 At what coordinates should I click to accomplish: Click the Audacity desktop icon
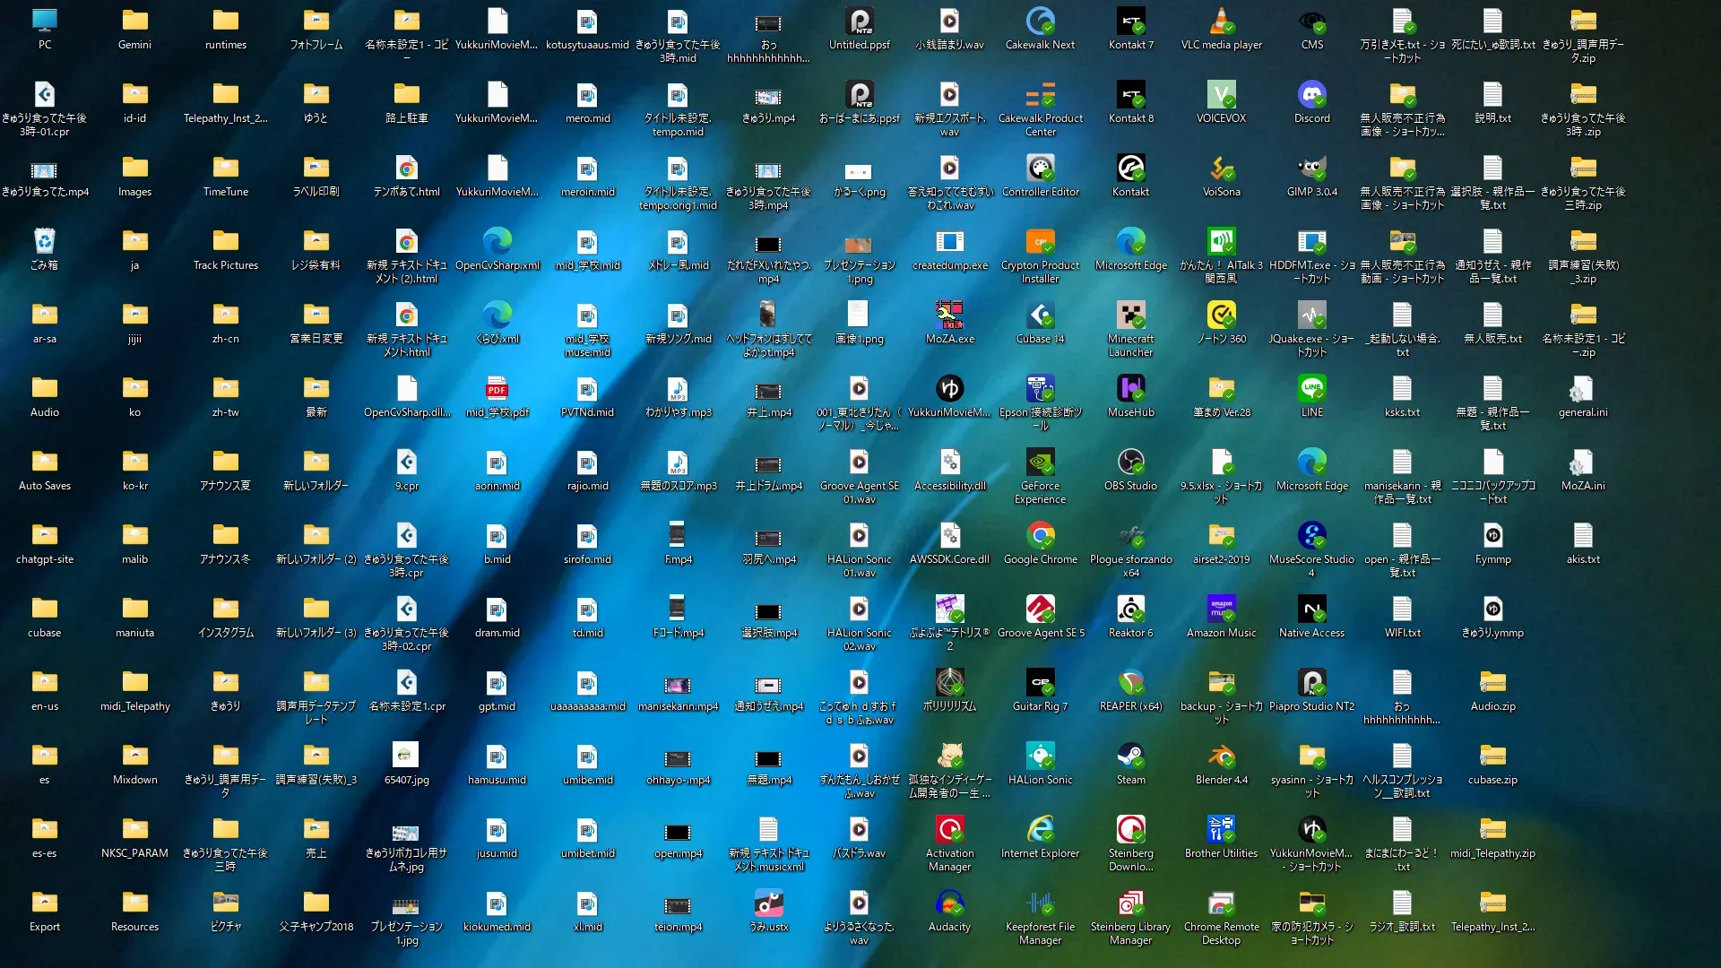(x=949, y=903)
